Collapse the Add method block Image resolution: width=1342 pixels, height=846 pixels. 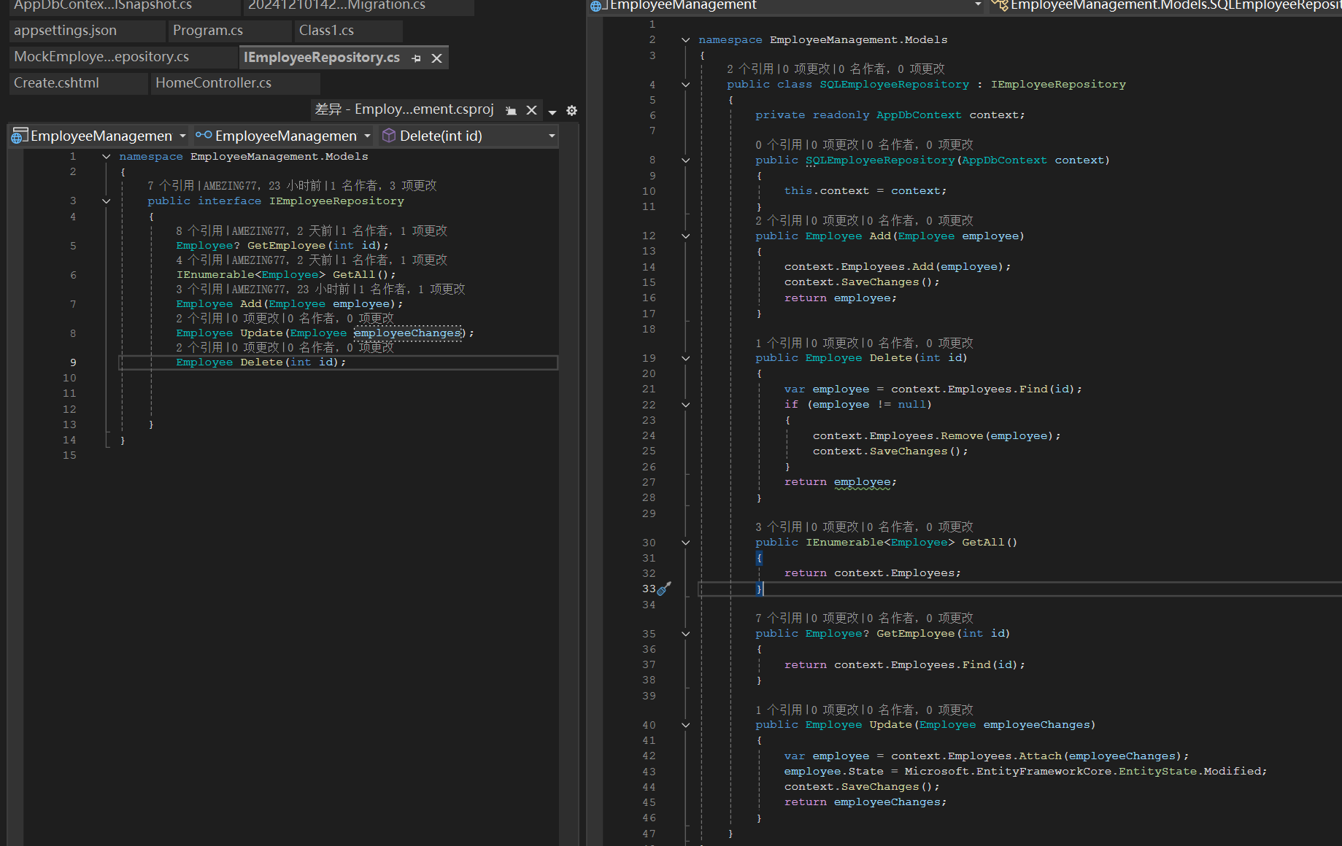(685, 236)
